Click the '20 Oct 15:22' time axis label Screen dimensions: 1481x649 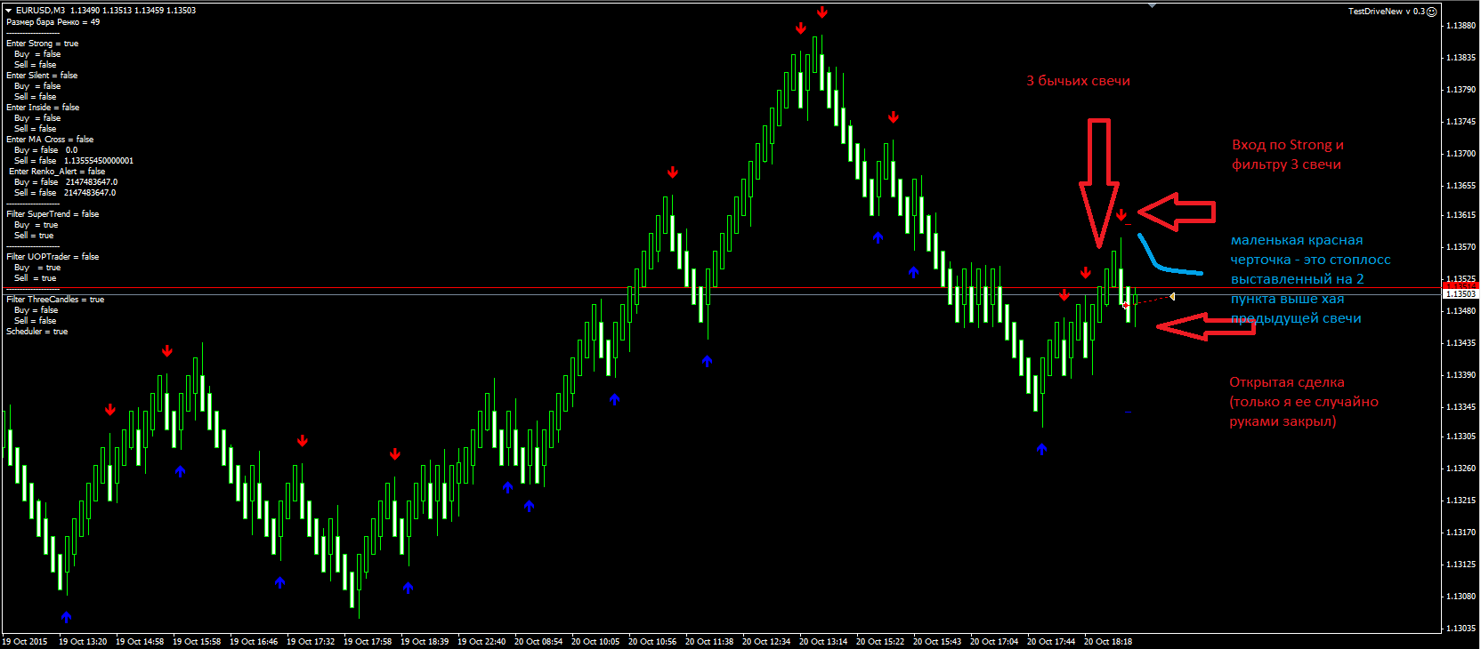point(880,642)
